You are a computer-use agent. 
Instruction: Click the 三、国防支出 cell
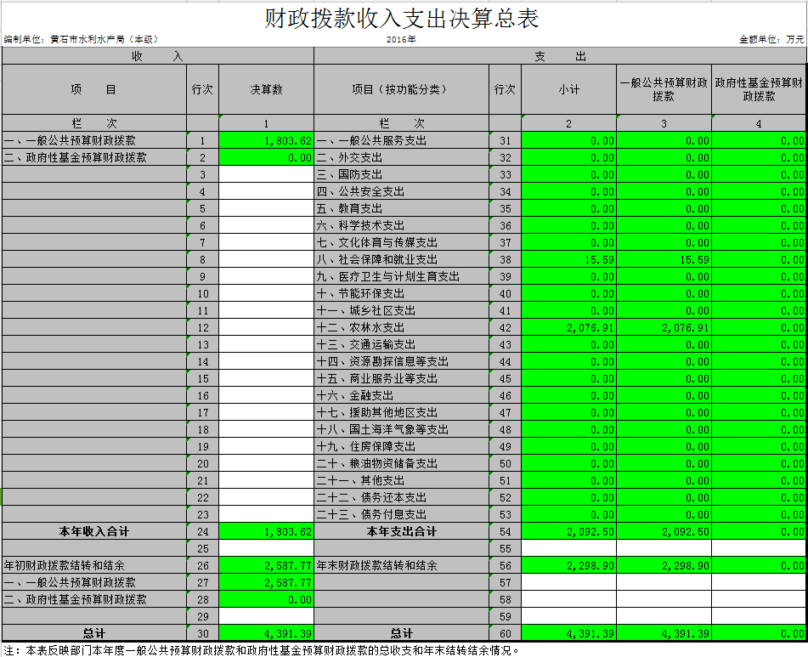click(x=401, y=175)
